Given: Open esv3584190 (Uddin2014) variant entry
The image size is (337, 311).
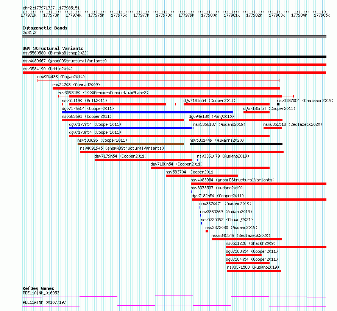Looking at the screenshot, I should pos(48,69).
